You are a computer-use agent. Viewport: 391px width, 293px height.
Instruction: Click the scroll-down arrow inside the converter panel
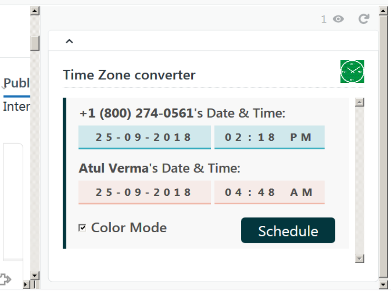359,258
